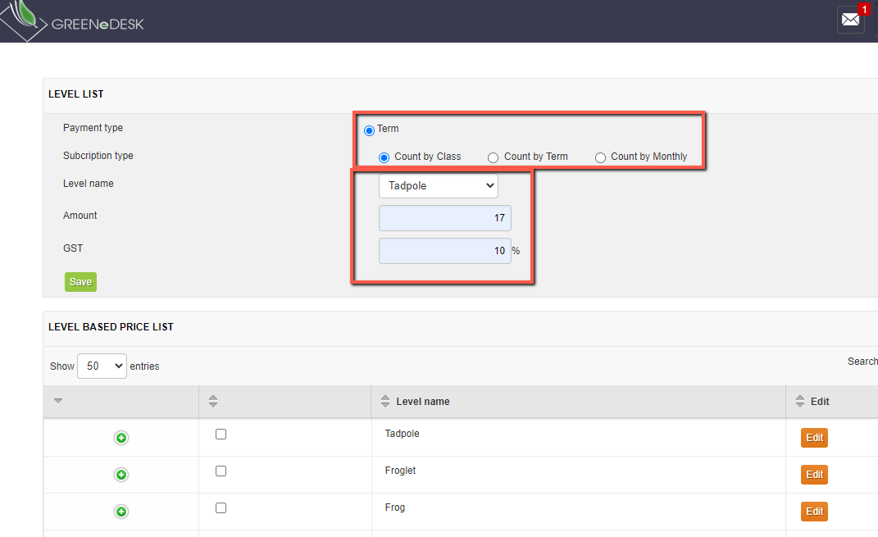Screen dimensions: 878x537
Task: Tick the checkbox in the Frog row
Action: pos(221,507)
